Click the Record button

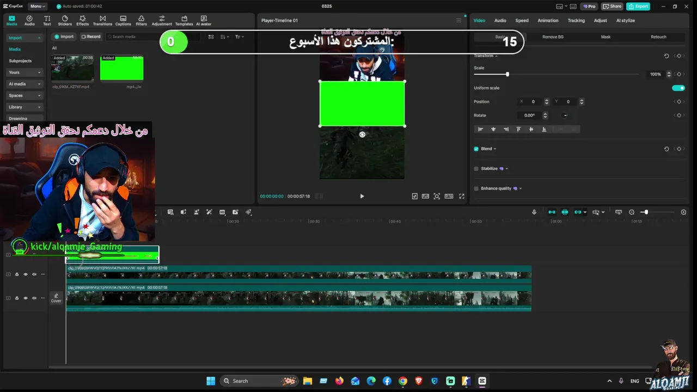(x=91, y=36)
